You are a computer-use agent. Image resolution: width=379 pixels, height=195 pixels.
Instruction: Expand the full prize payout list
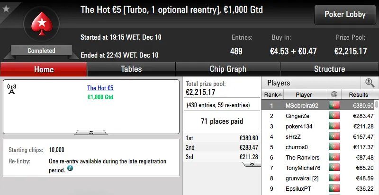pos(252,164)
